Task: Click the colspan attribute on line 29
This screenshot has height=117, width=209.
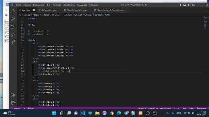Action: point(48,68)
